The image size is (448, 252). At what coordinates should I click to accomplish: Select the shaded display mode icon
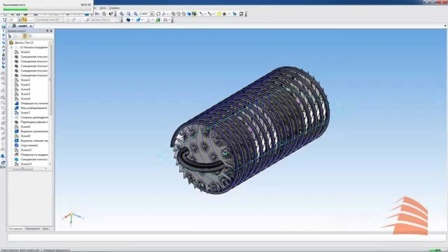(189, 14)
